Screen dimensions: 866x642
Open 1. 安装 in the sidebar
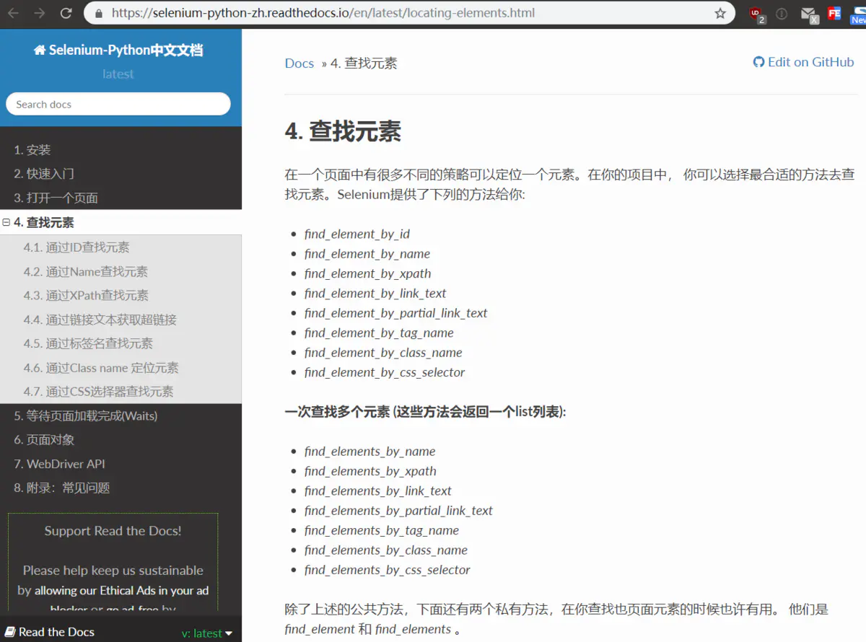coord(32,150)
